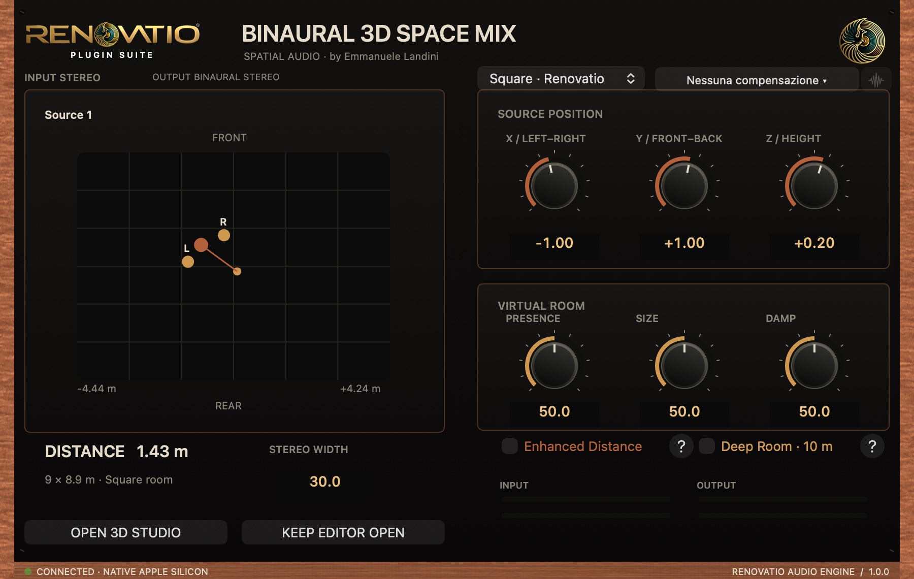
Task: Click the Presence value 50.0
Action: pyautogui.click(x=554, y=411)
